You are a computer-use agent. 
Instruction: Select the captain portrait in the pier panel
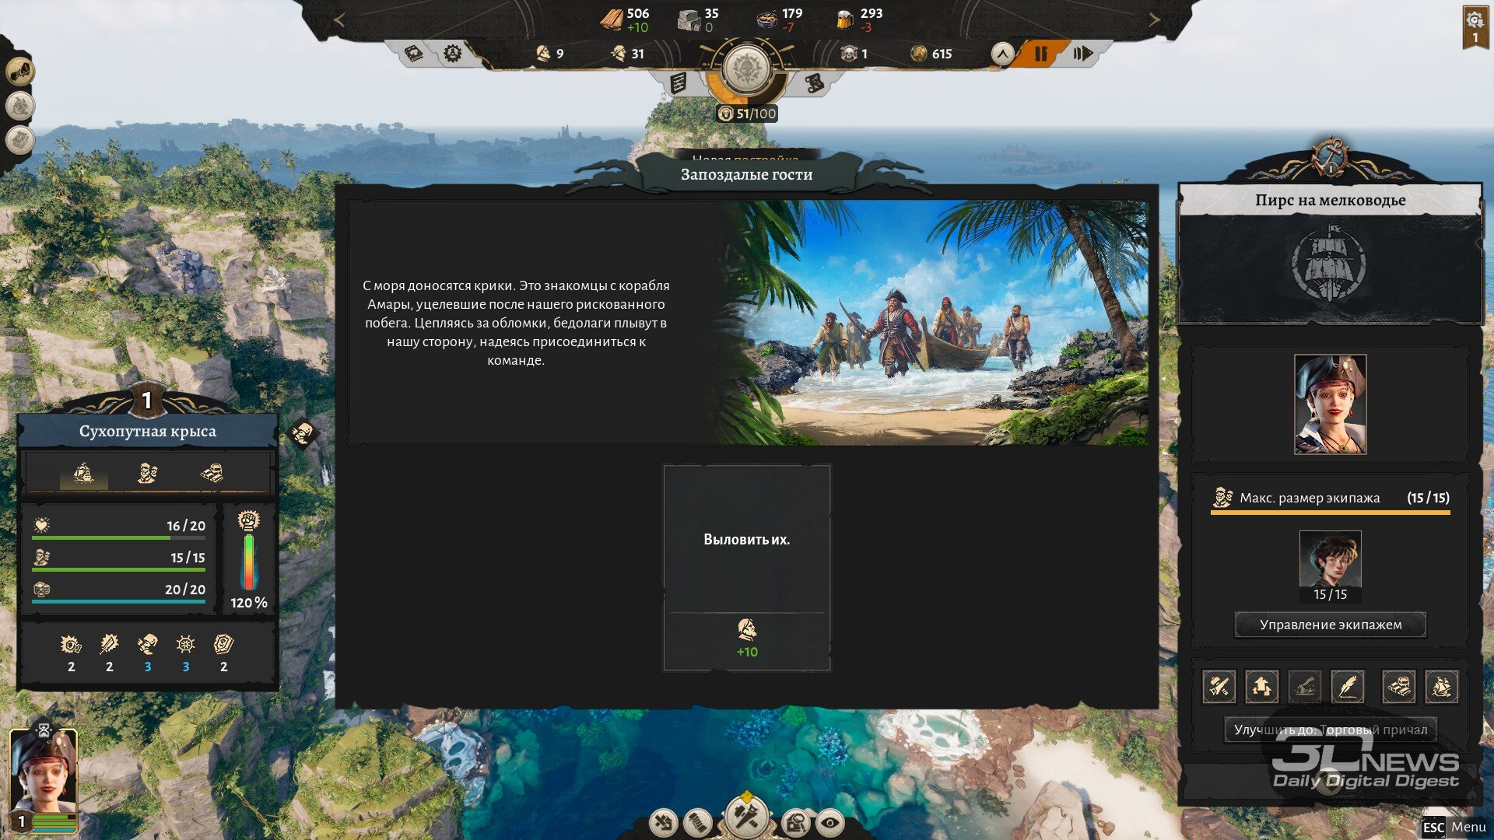point(1331,404)
